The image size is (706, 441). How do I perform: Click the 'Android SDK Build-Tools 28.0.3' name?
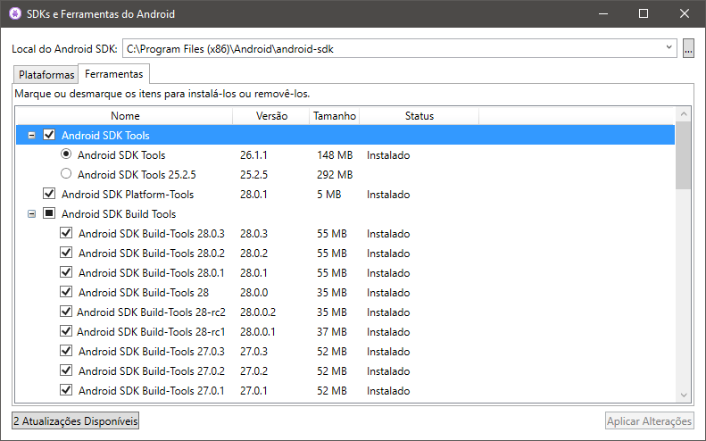click(152, 233)
